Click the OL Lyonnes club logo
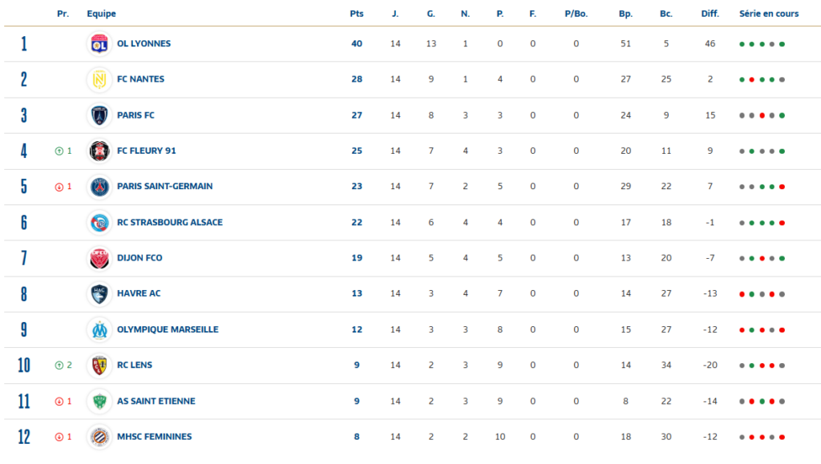 pos(99,44)
